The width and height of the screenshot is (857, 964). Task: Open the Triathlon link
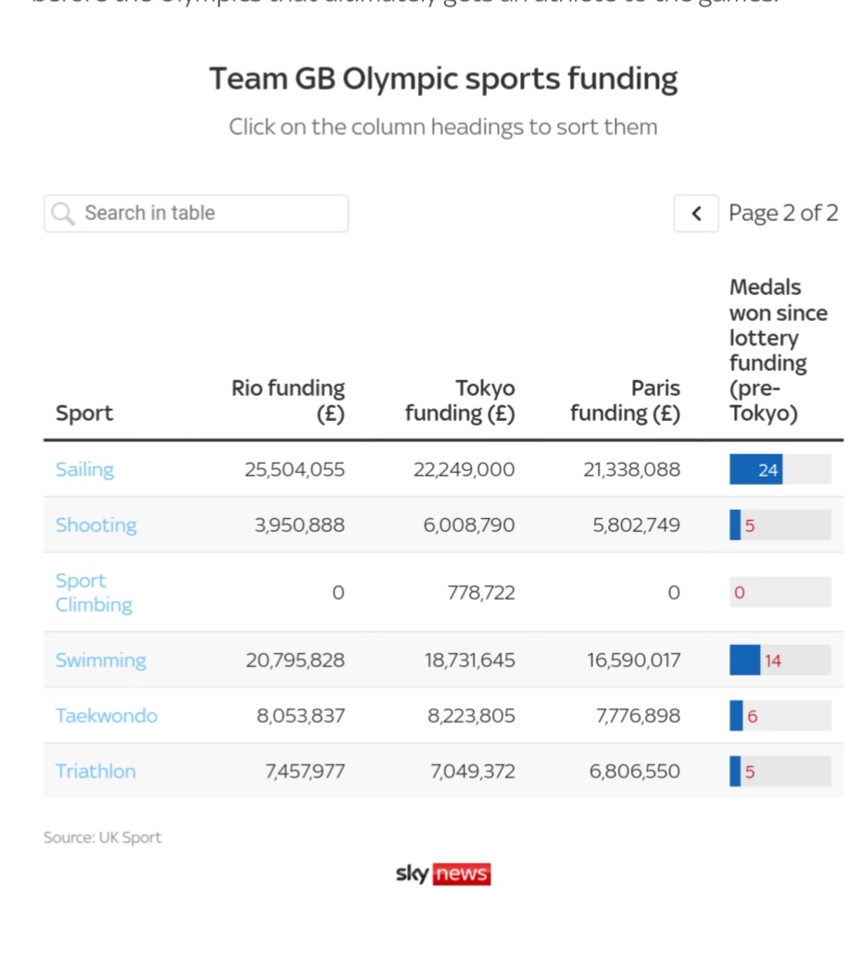pos(95,771)
